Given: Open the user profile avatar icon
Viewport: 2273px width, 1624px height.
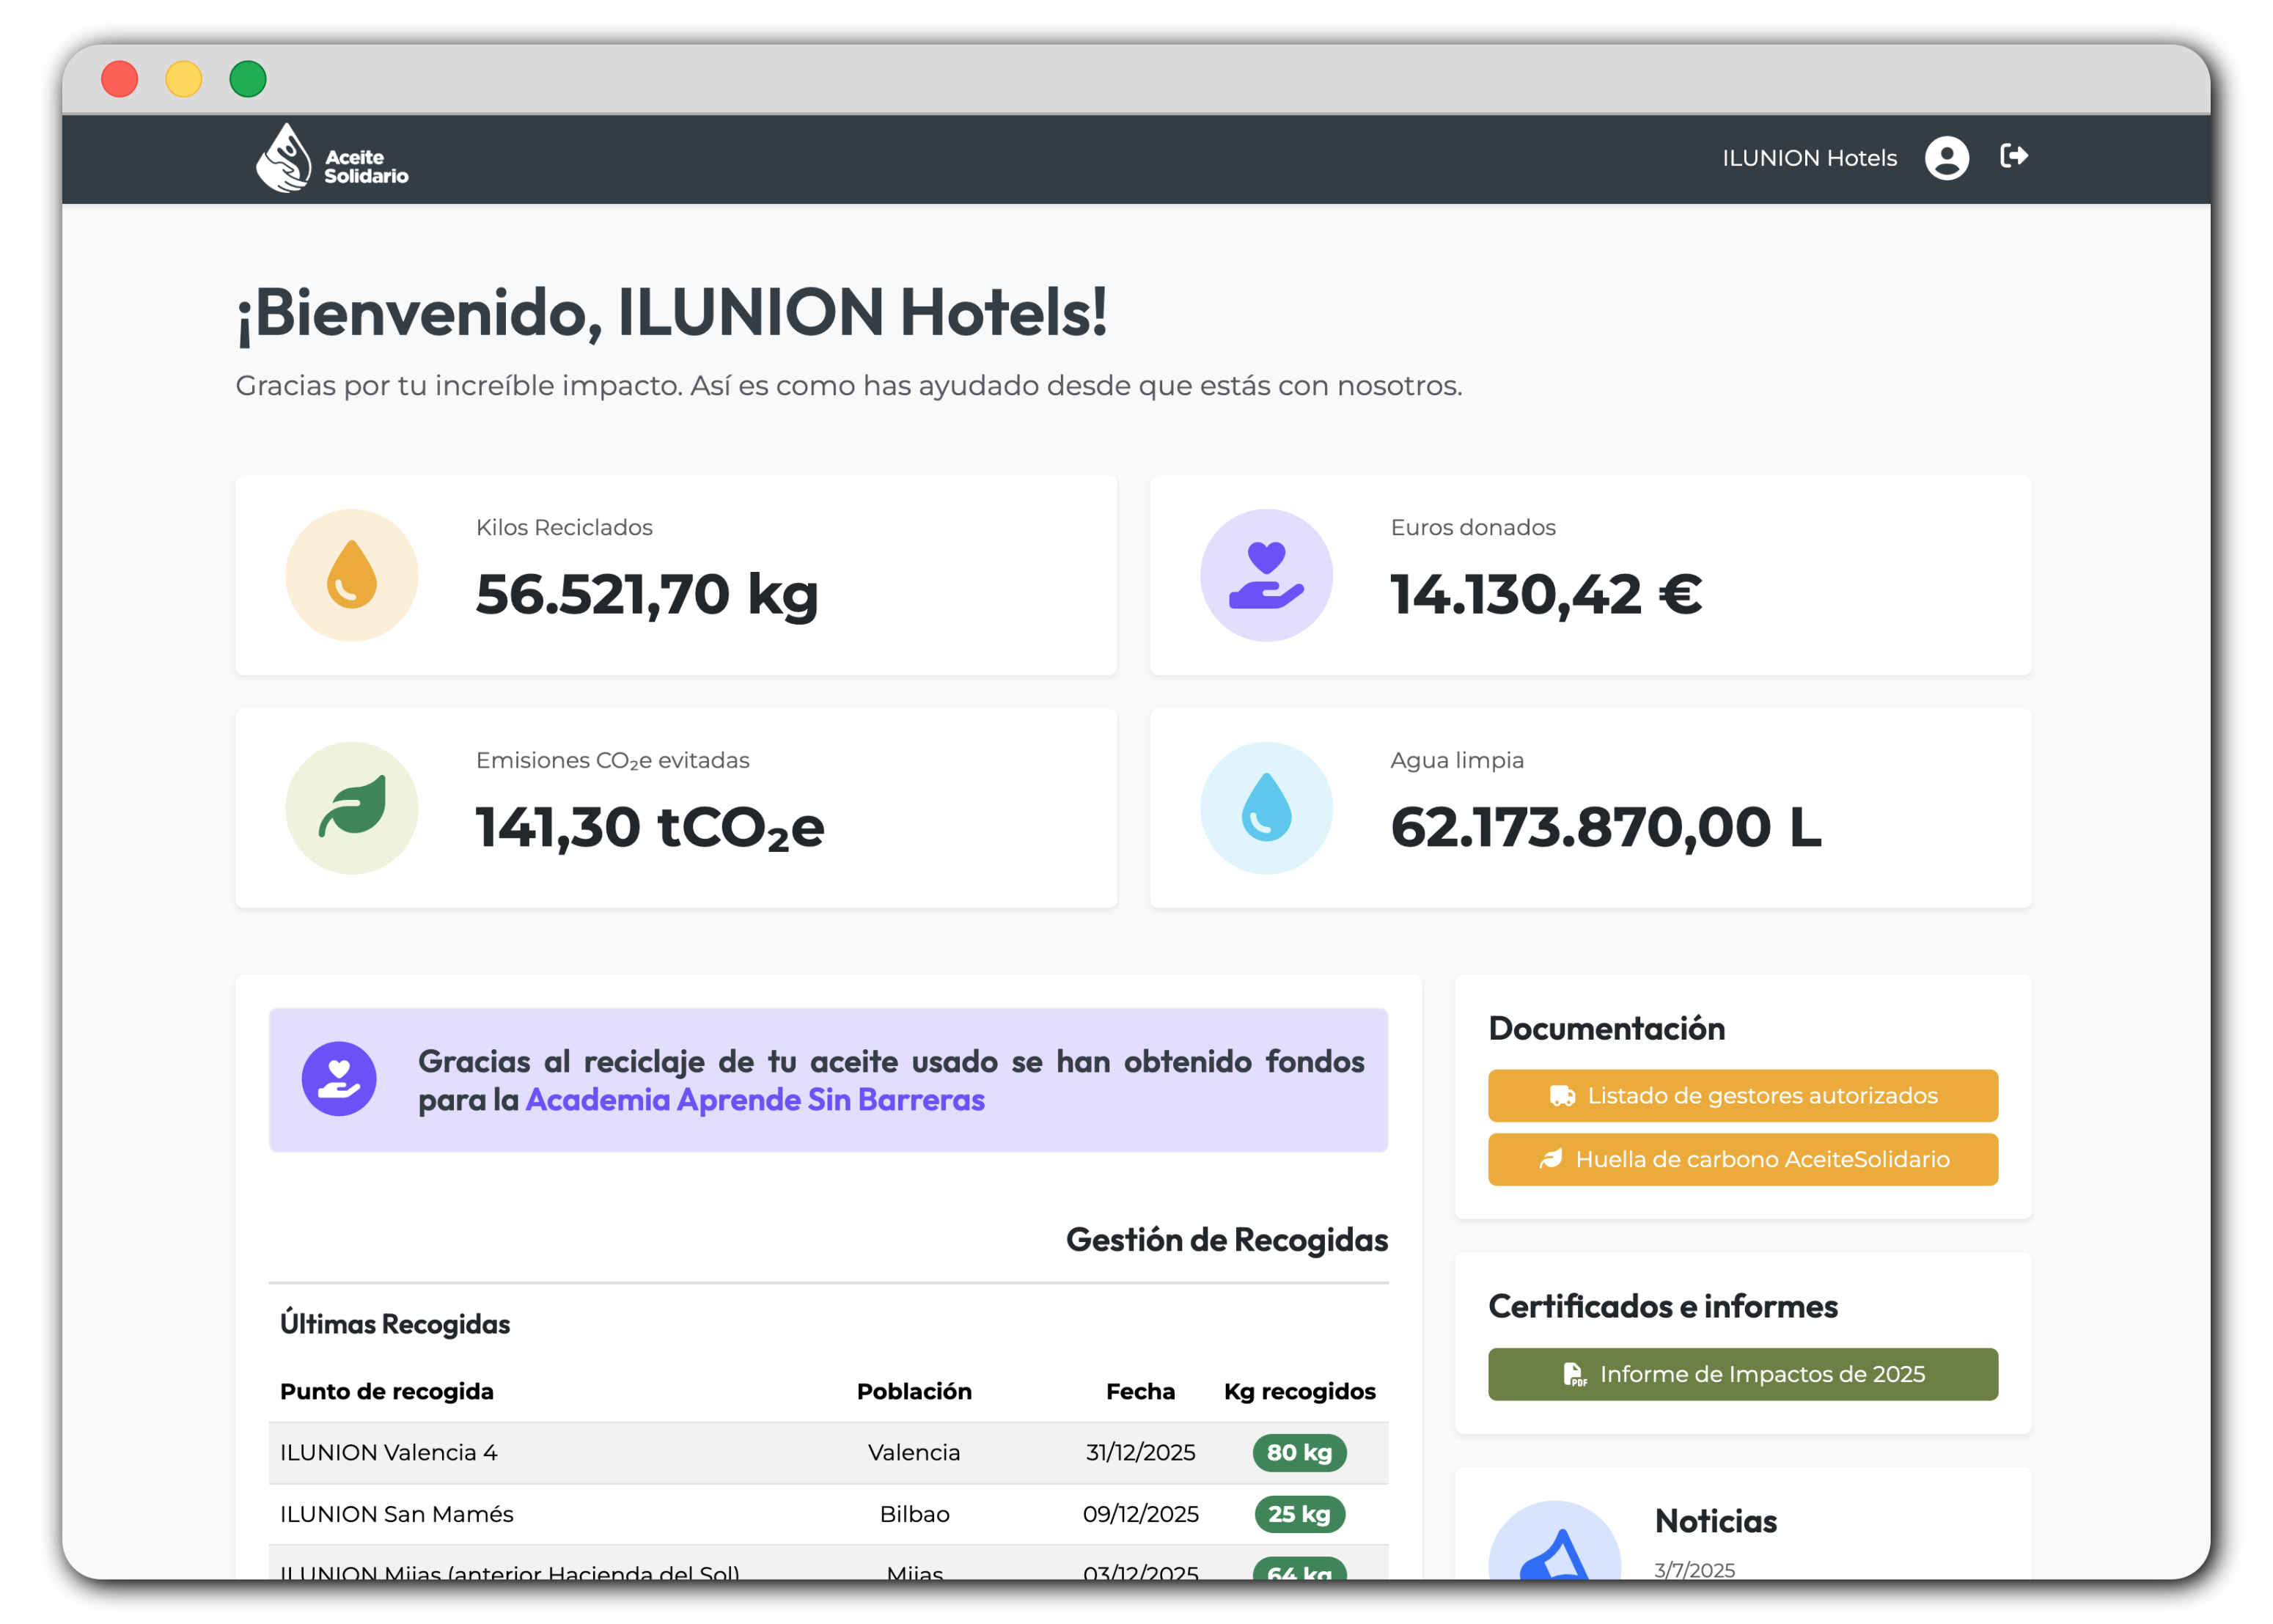Looking at the screenshot, I should (x=1946, y=158).
